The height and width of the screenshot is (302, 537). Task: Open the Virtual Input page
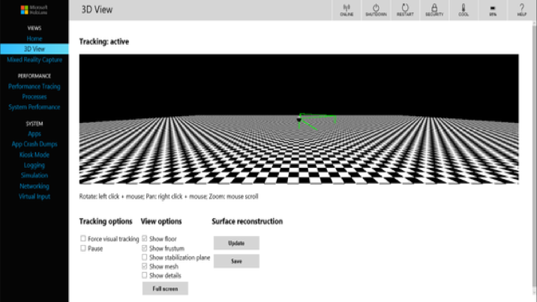pyautogui.click(x=34, y=196)
